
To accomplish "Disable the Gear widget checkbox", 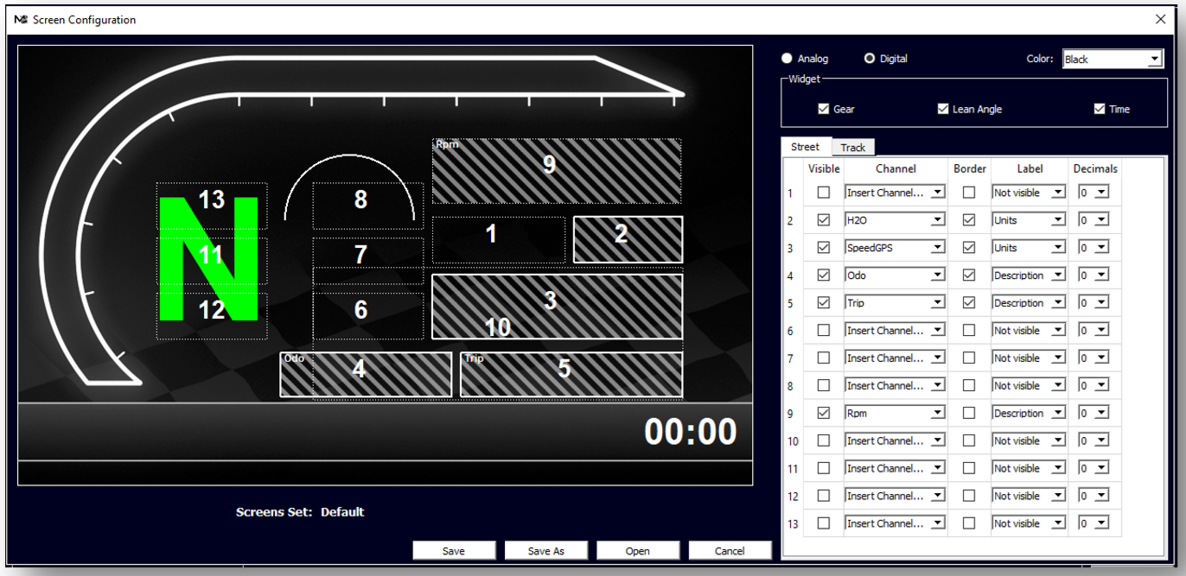I will pos(824,109).
